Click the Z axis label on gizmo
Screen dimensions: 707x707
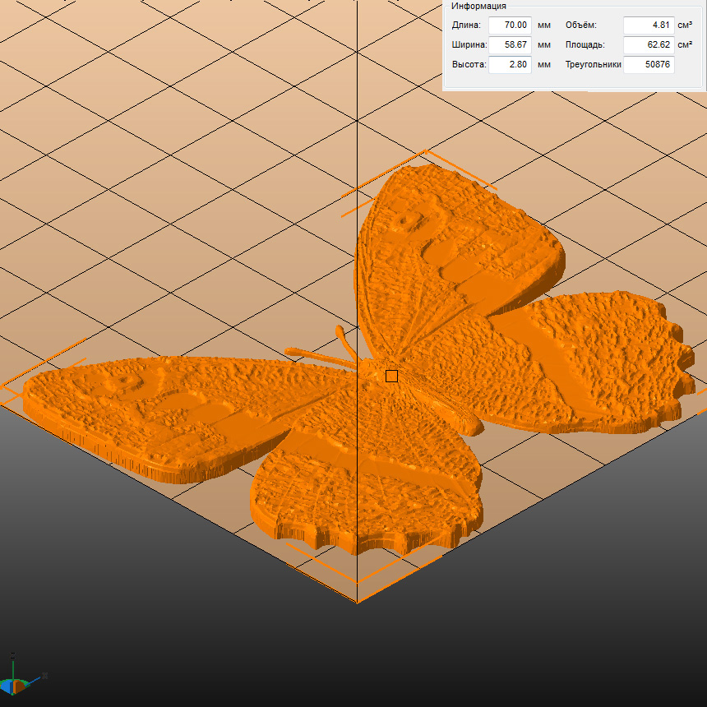12,655
